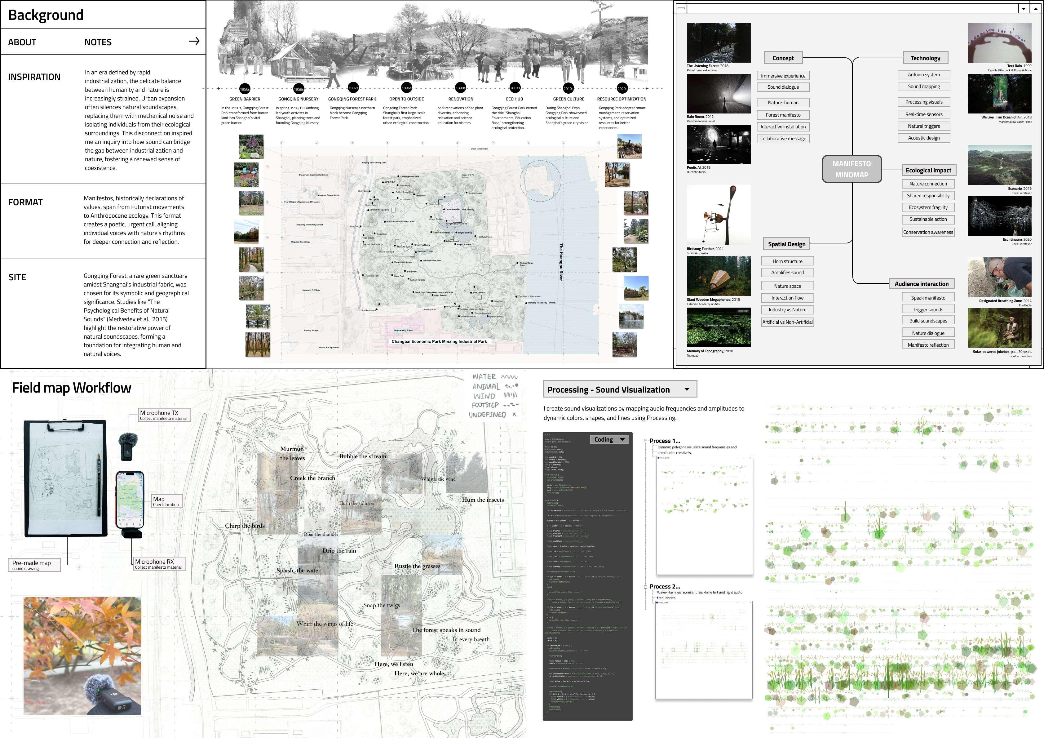Image resolution: width=1044 pixels, height=738 pixels.
Task: Click the up arrow button in mindmap title bar
Action: 1036,8
